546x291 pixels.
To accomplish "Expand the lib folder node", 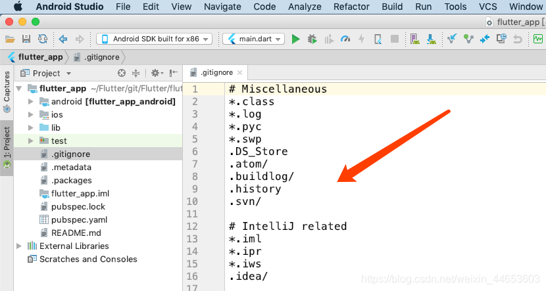I will point(31,128).
